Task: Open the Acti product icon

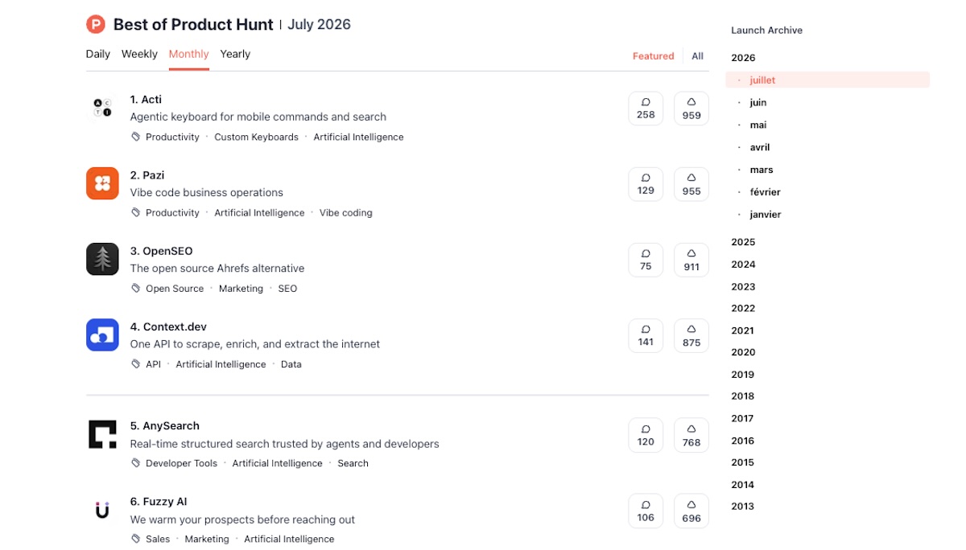Action: [x=102, y=108]
